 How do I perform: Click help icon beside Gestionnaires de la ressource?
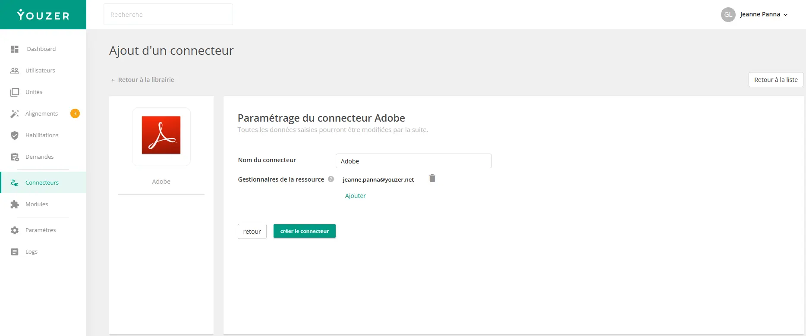click(331, 179)
